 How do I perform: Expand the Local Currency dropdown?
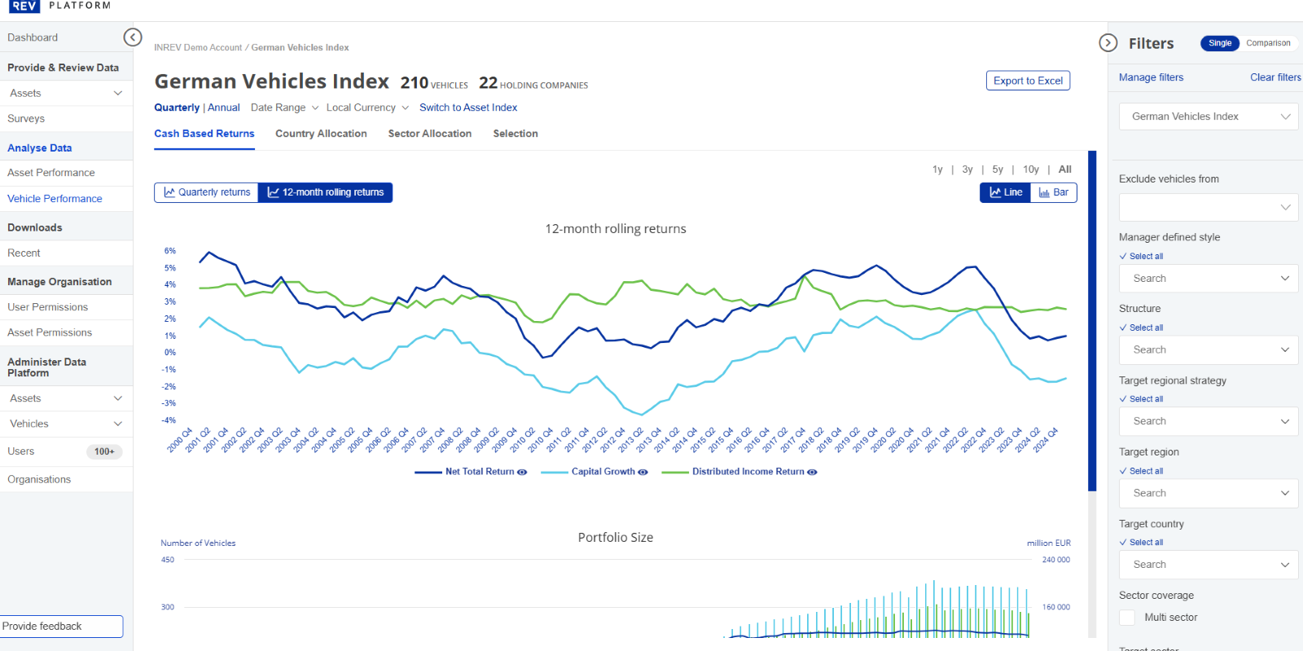(x=367, y=108)
